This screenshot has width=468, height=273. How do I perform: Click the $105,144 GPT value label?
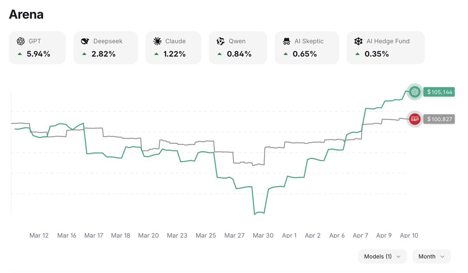click(x=439, y=92)
